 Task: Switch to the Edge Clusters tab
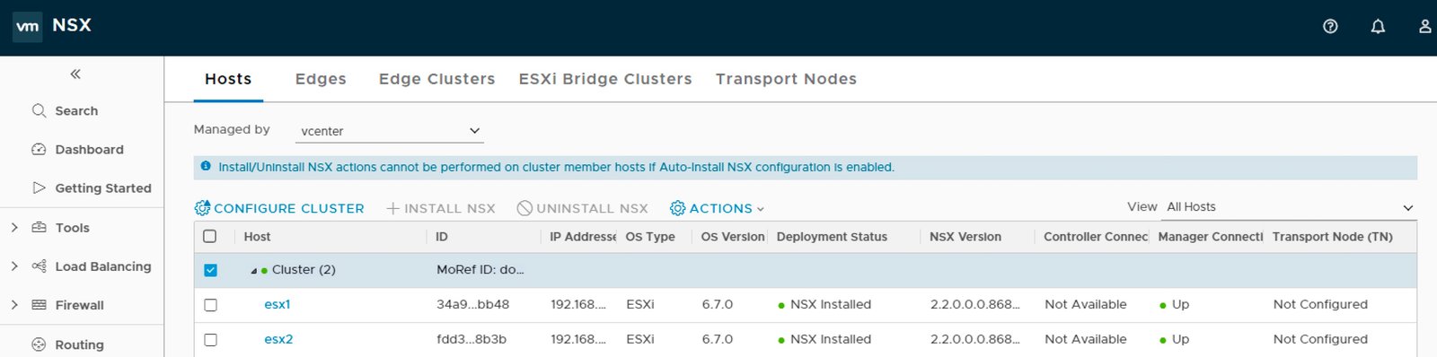pos(436,79)
